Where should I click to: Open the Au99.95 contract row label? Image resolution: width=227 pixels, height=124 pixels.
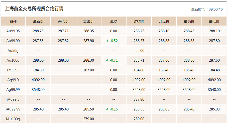pos(13,31)
